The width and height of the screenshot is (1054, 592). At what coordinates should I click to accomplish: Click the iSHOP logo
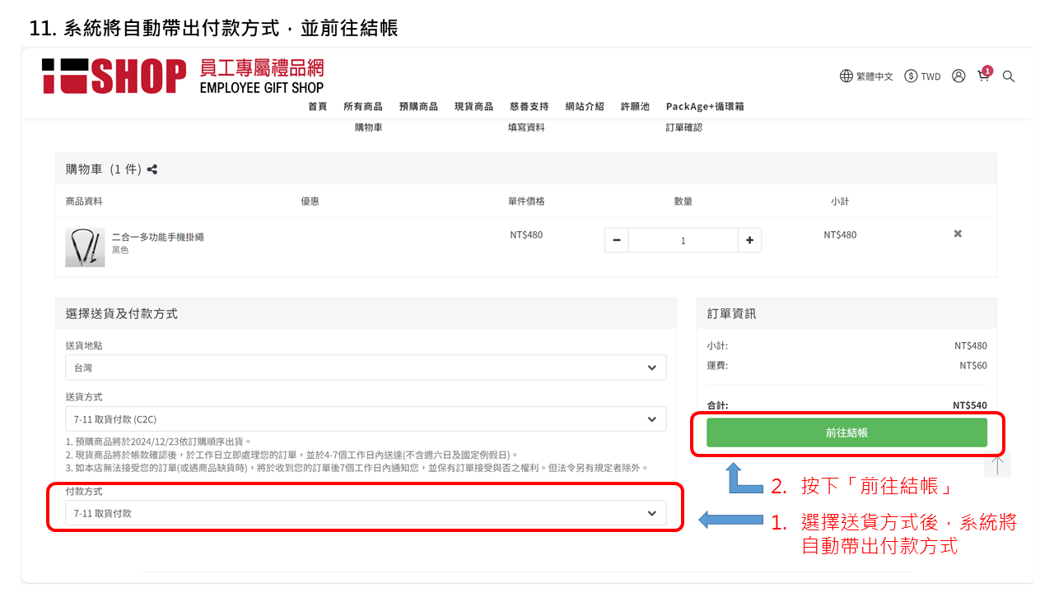click(114, 76)
